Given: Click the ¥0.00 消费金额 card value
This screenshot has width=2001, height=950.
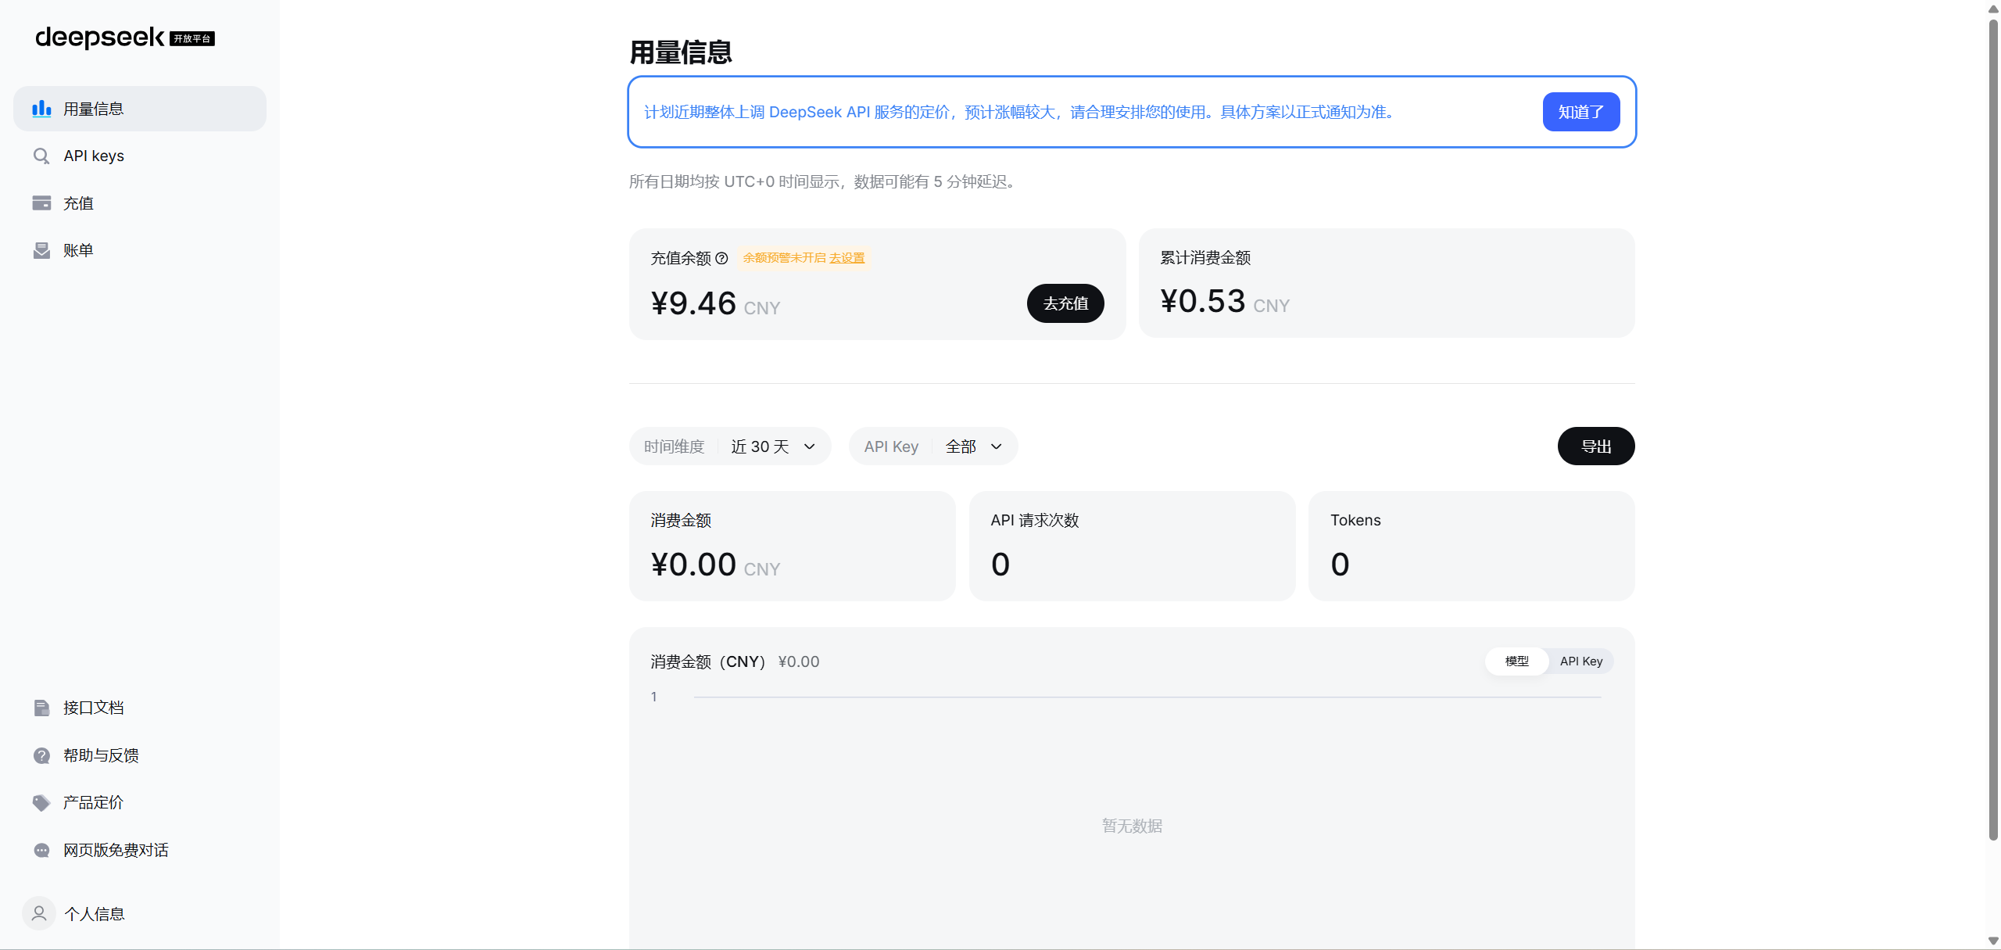Looking at the screenshot, I should 693,565.
